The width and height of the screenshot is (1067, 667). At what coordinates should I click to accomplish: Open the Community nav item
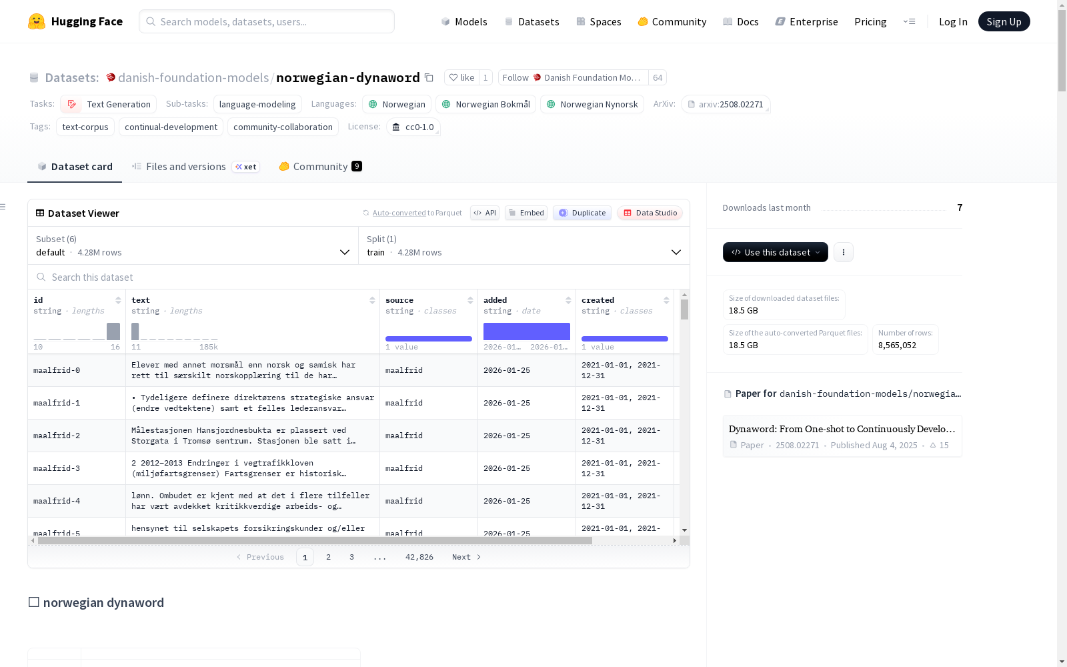pos(672,21)
